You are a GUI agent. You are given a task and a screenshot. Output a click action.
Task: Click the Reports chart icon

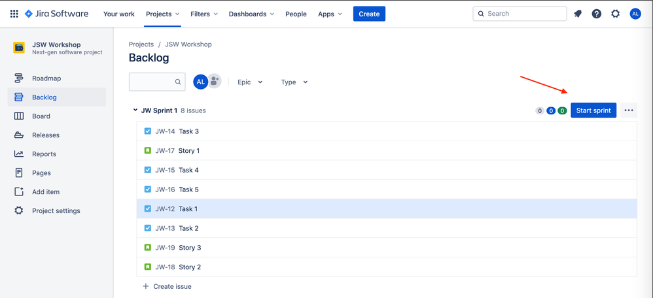coord(19,154)
